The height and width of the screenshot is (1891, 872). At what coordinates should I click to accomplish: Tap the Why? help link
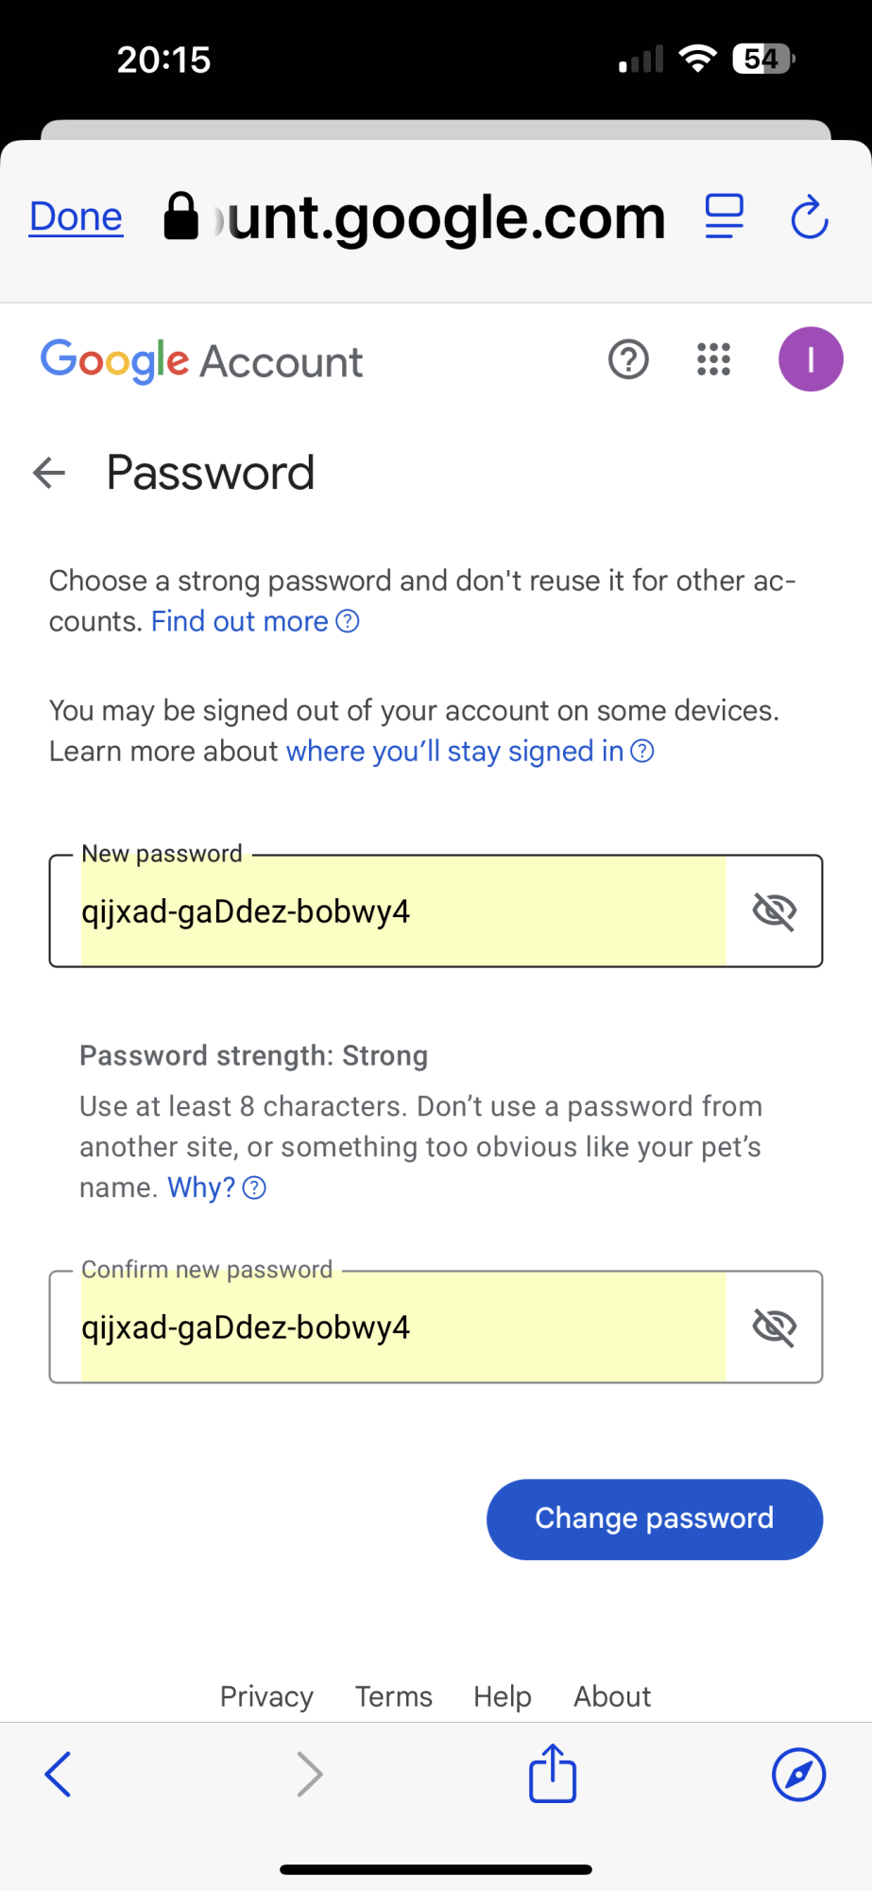(202, 1188)
